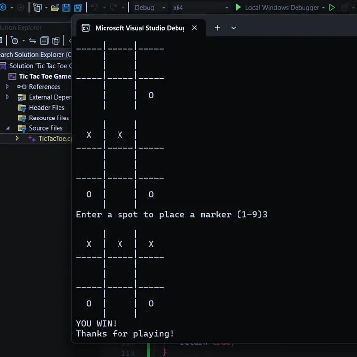Switch to Microsoft Visual Studio Debug console tab
The image size is (357, 357).
(x=139, y=28)
